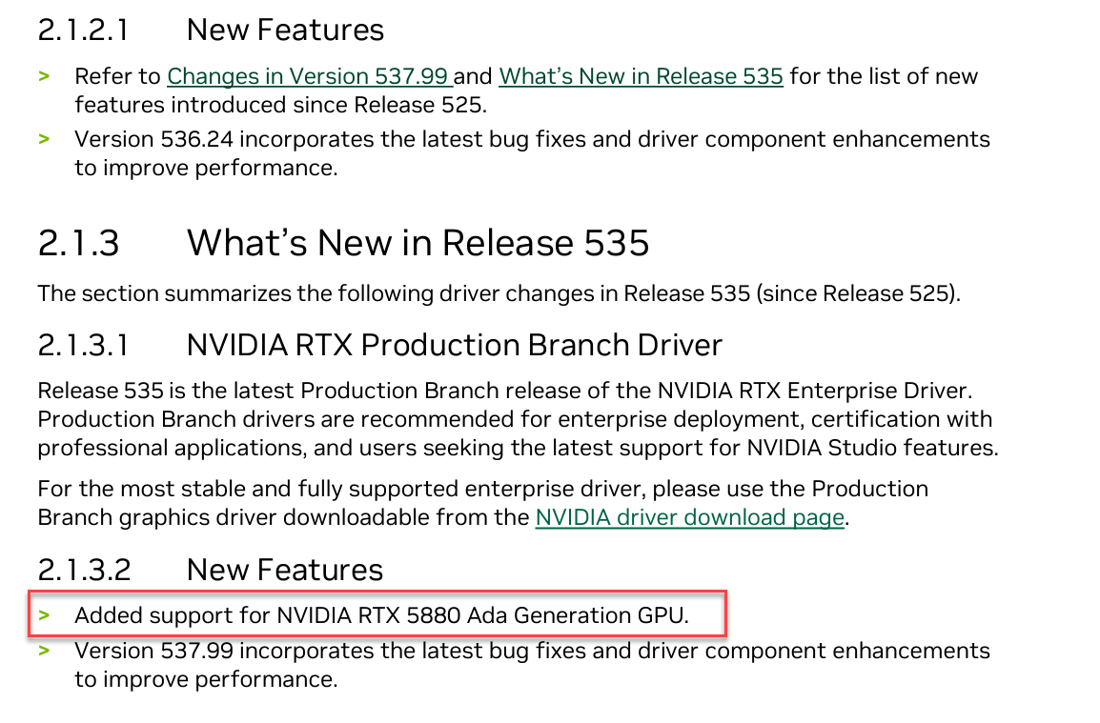Click the section number 2.1.3.2
1100x723 pixels.
(x=84, y=569)
